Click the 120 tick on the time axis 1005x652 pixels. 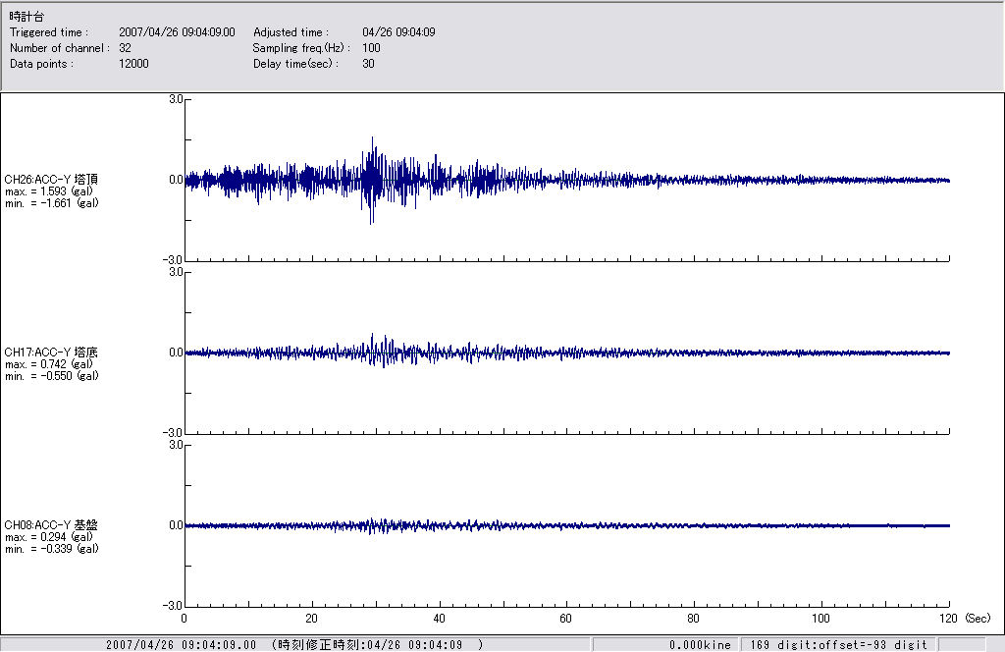(948, 619)
